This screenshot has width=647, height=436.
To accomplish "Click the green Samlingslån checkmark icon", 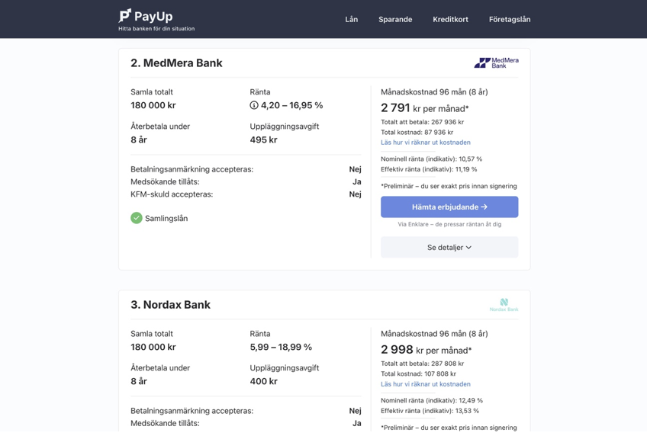I will (137, 218).
